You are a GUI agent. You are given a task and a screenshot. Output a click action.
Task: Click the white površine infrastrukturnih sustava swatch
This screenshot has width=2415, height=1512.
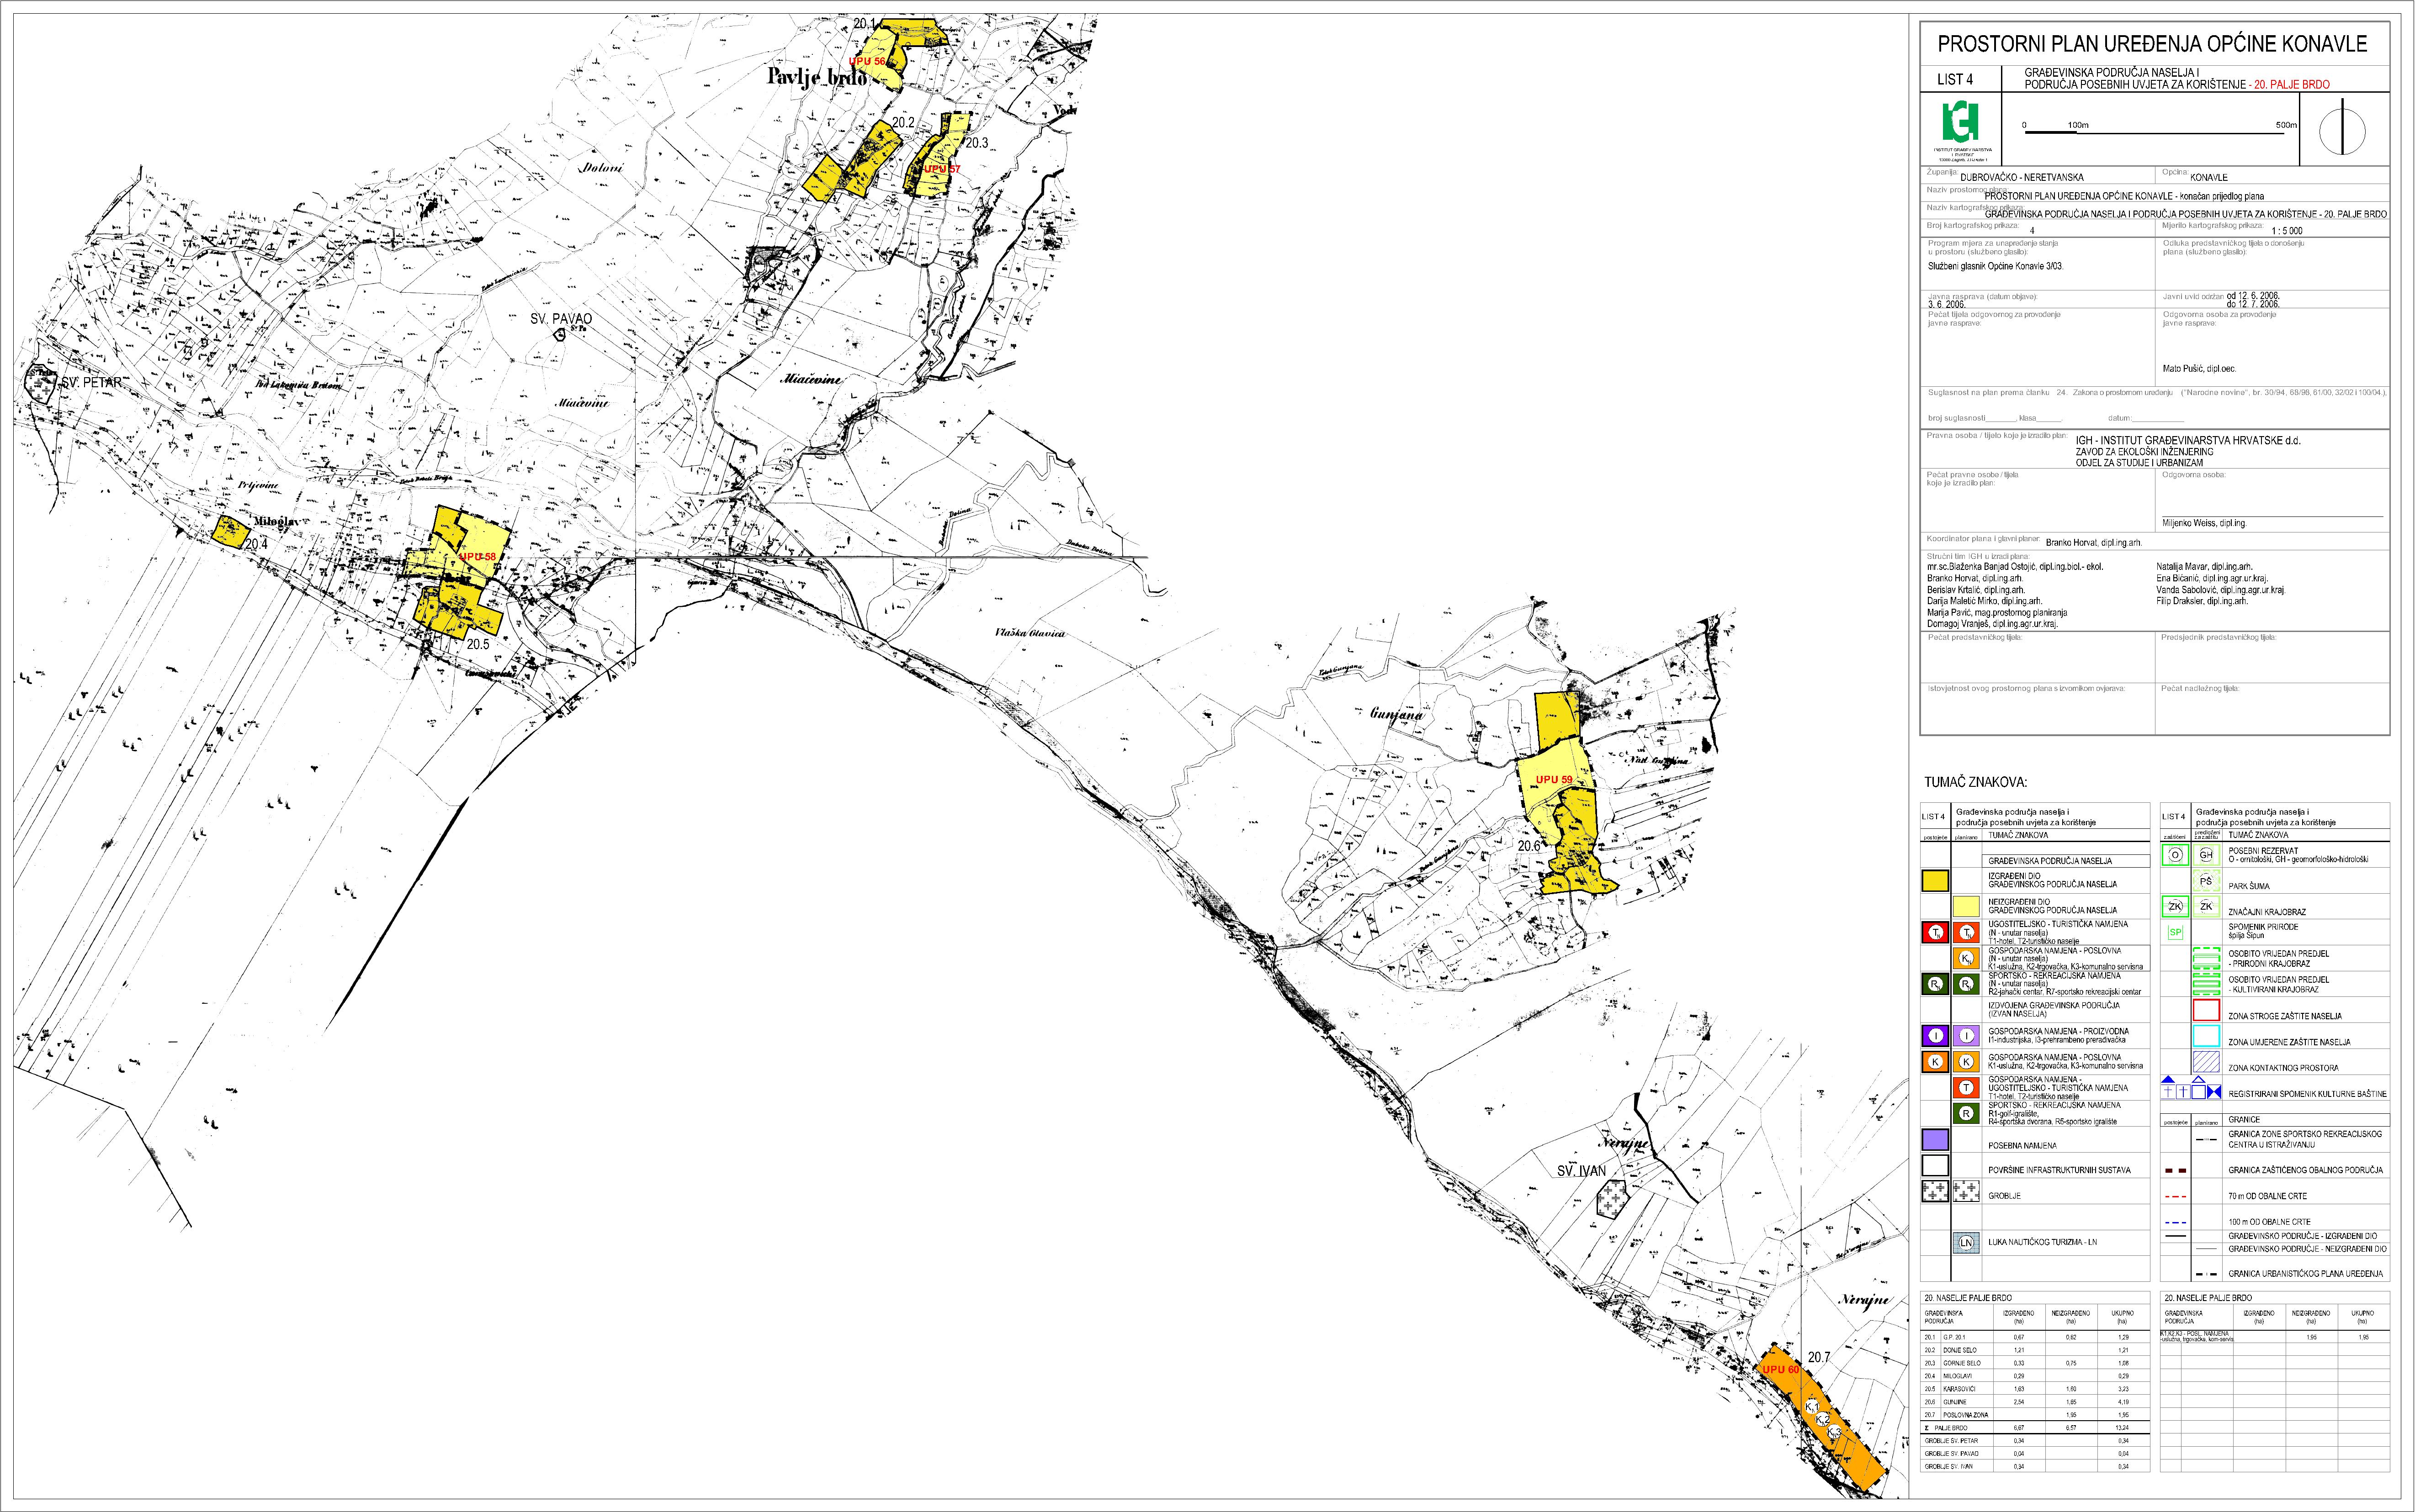[1936, 1166]
